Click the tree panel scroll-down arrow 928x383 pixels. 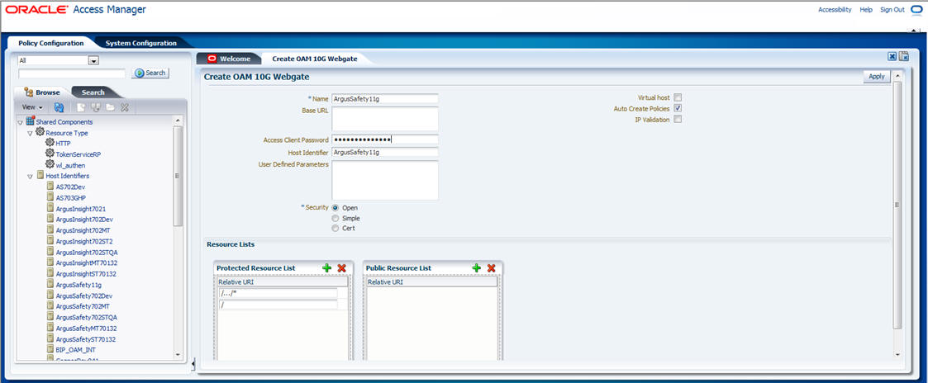coord(176,355)
